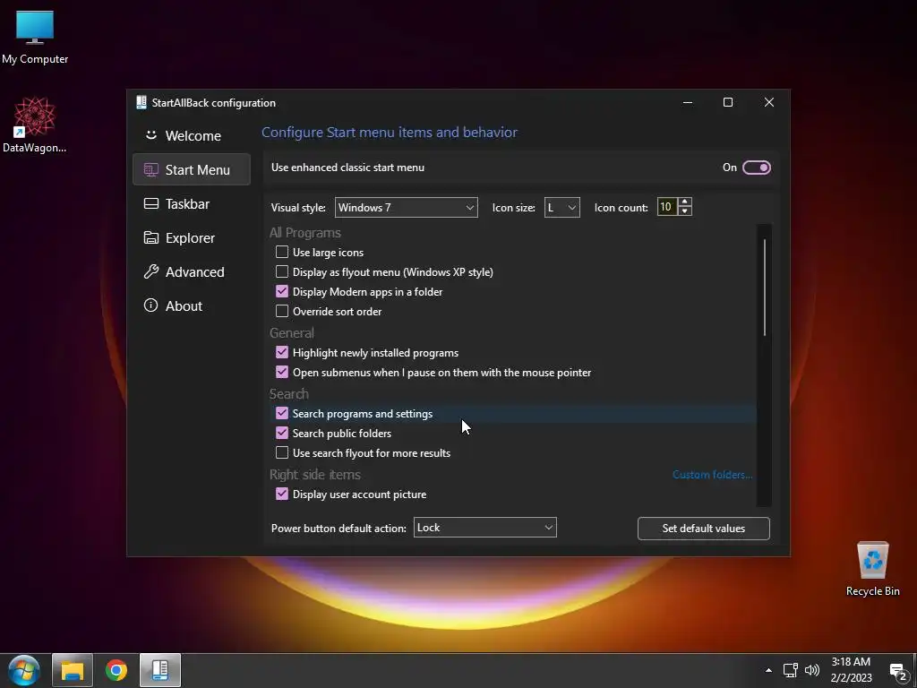The image size is (917, 688).
Task: Show hidden system tray icons
Action: [768, 670]
